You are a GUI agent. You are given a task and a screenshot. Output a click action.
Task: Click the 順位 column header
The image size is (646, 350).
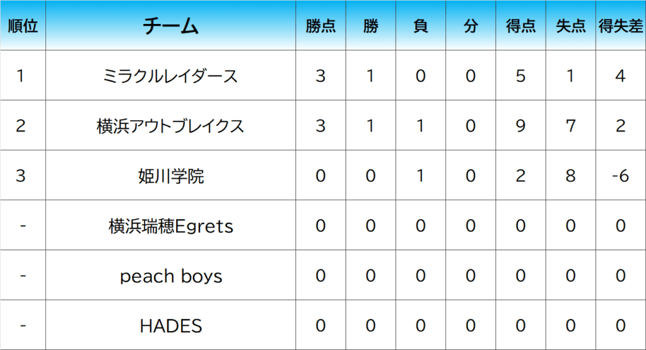(x=23, y=26)
